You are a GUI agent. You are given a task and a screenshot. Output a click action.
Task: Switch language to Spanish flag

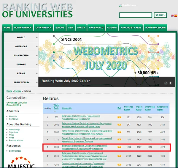pyautogui.click(x=176, y=15)
